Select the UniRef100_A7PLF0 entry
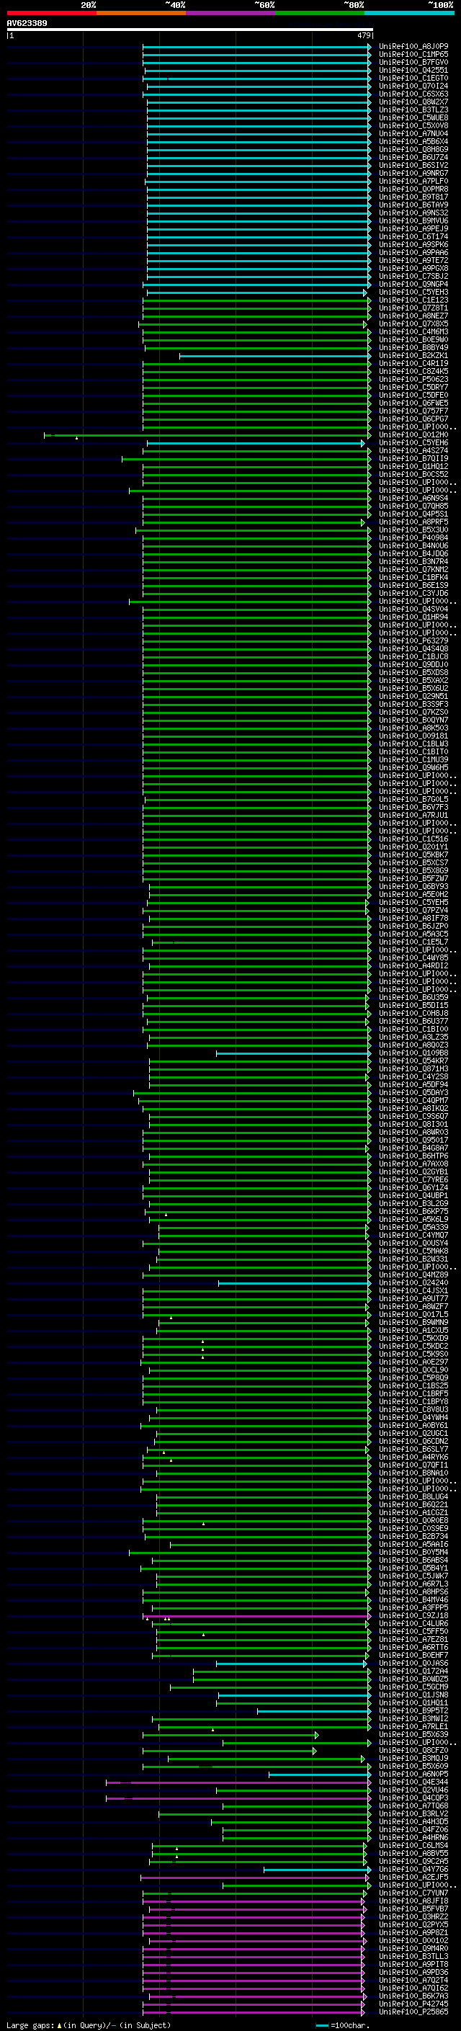This screenshot has width=461, height=2031. pos(413,182)
